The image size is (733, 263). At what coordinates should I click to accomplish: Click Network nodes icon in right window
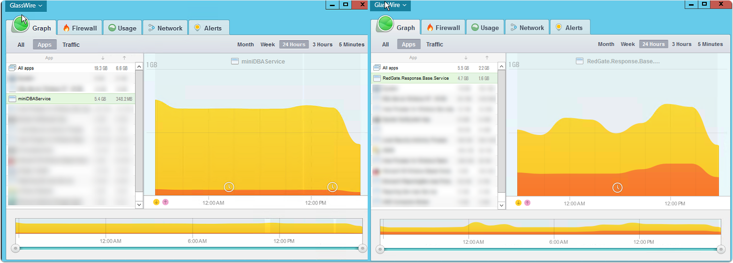tap(514, 28)
